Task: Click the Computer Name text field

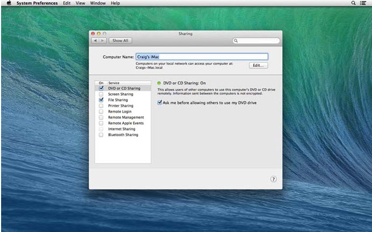Action: [201, 56]
